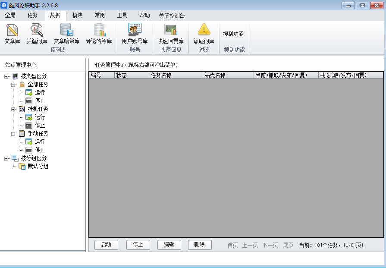Select 停止 icon under 全部任务
This screenshot has width=386, height=268.
coord(29,101)
